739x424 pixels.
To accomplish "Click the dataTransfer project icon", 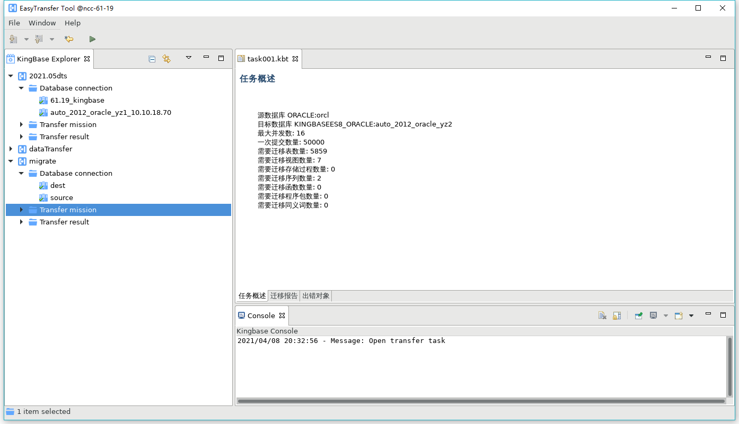I will coord(22,149).
